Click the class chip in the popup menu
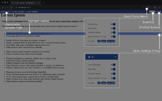This screenshot has height=101, width=162. 104,41
